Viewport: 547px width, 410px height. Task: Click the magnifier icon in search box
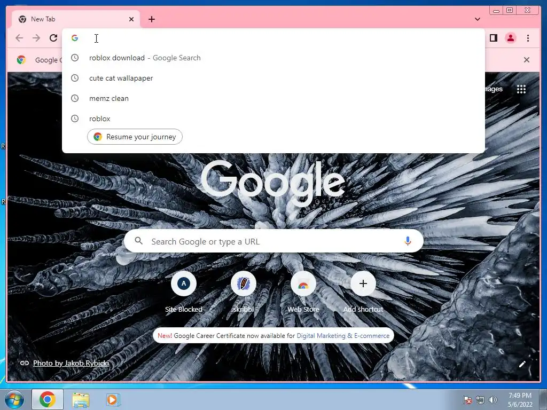pos(138,241)
